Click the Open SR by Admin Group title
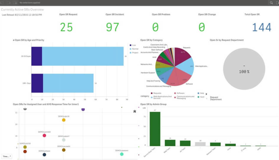 [x=153, y=104]
